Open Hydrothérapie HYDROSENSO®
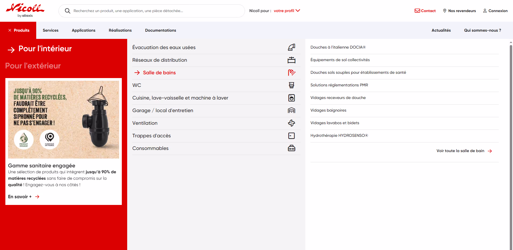This screenshot has width=513, height=250. tap(339, 135)
